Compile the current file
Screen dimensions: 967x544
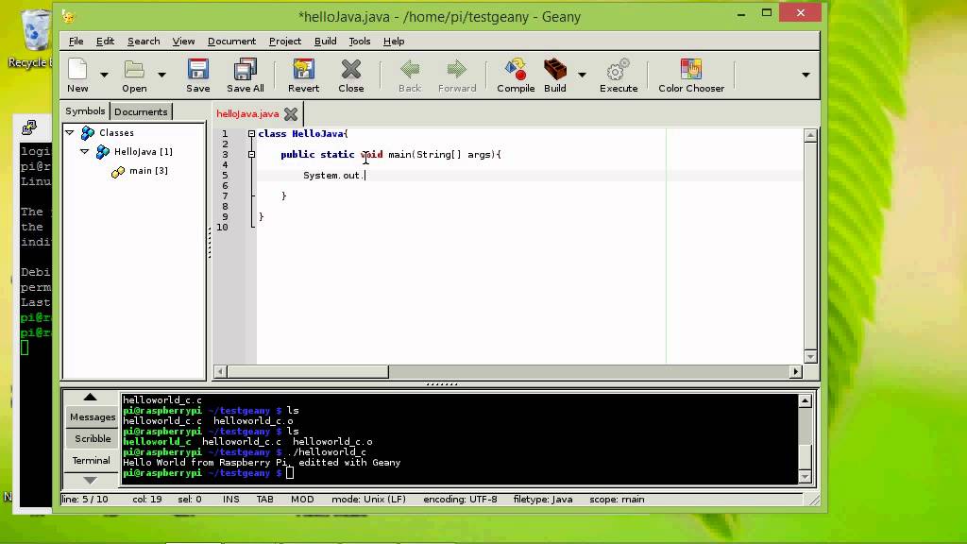click(x=516, y=76)
